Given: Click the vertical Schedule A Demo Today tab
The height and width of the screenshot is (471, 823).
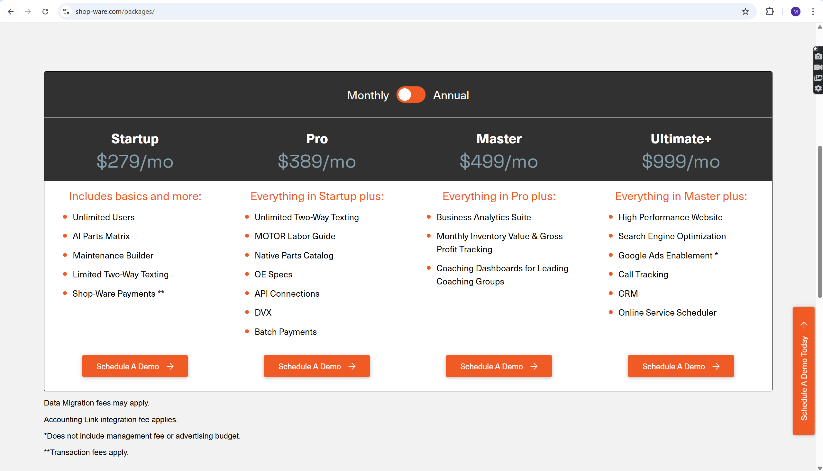Looking at the screenshot, I should pos(804,371).
